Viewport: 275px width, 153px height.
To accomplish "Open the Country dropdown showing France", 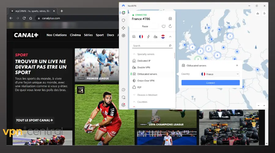I will click(x=220, y=74).
